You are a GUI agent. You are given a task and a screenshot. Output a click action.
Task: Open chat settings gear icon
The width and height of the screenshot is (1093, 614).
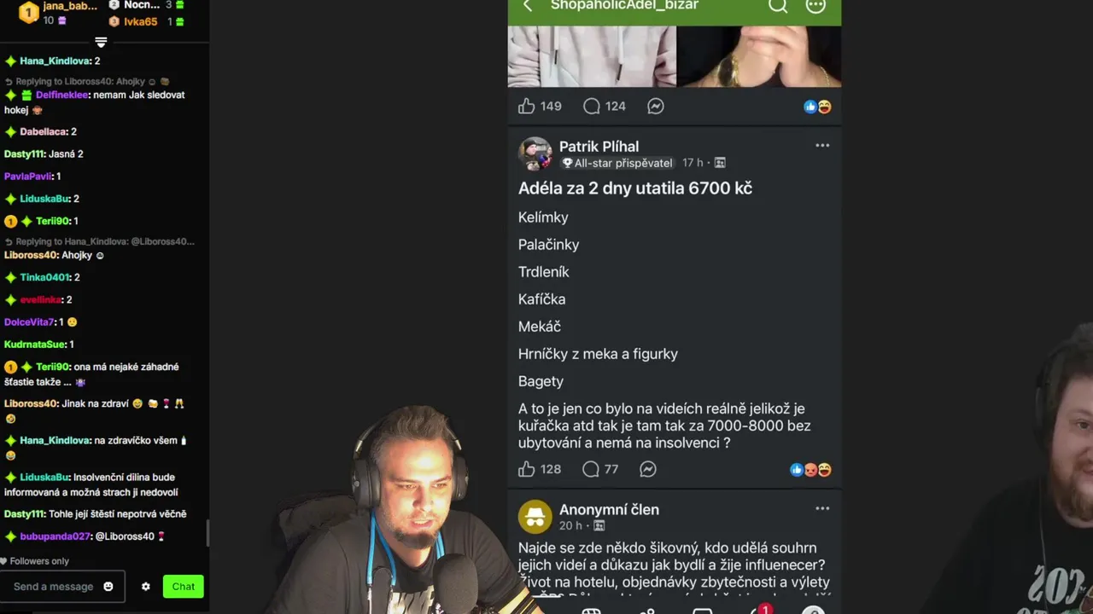(145, 587)
